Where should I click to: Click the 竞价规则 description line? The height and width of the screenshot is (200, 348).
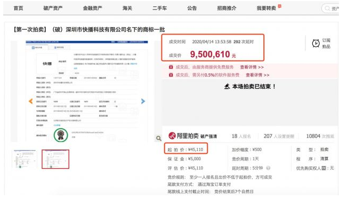point(220,177)
